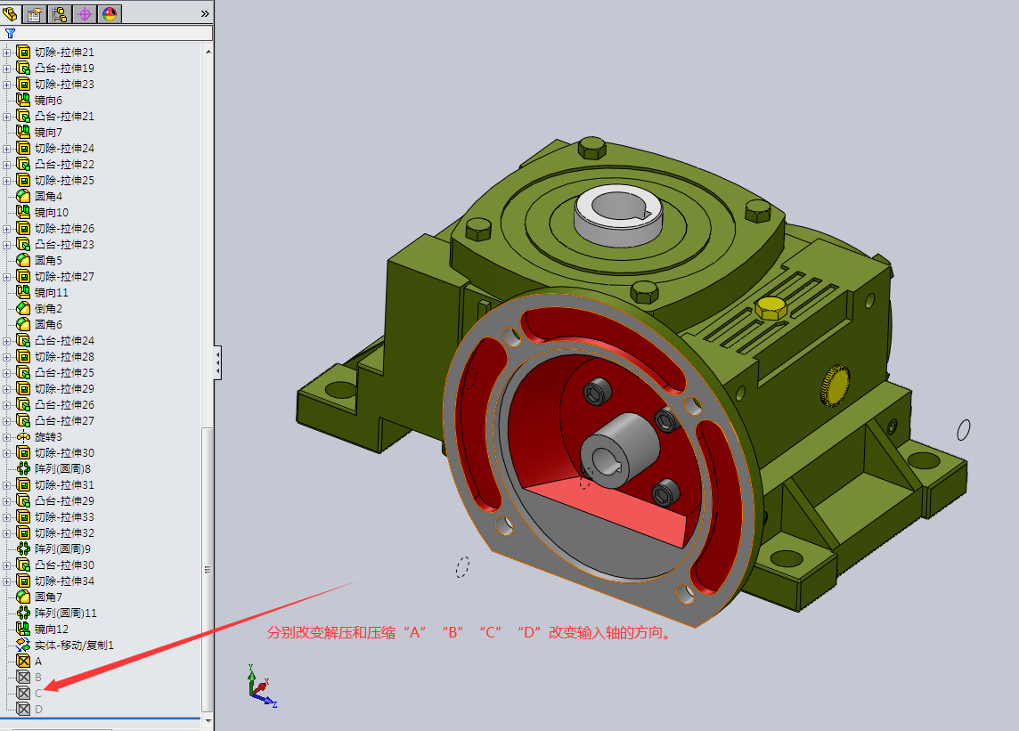1019x731 pixels.
Task: Click the red annotation text note
Action: click(470, 633)
